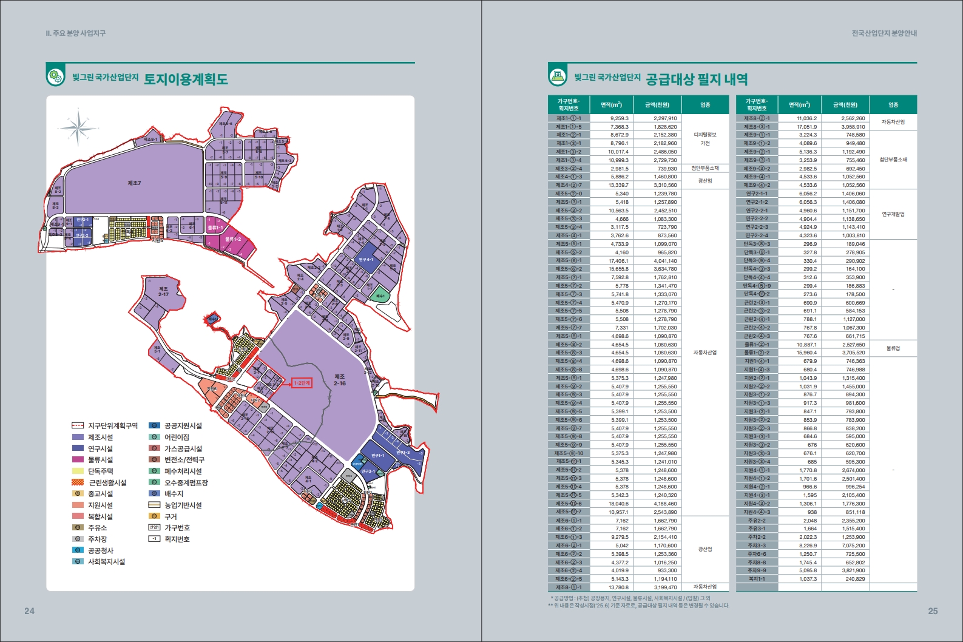Click the yellow 단독주택 legend swatch
The image size is (963, 642).
[78, 471]
